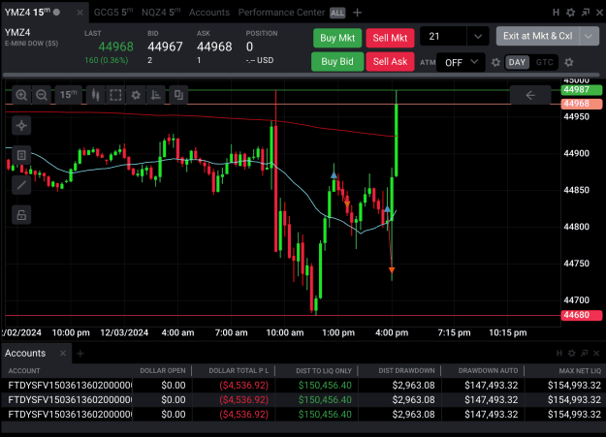
Task: Click the indicators icon in chart toolbar
Action: click(x=156, y=95)
